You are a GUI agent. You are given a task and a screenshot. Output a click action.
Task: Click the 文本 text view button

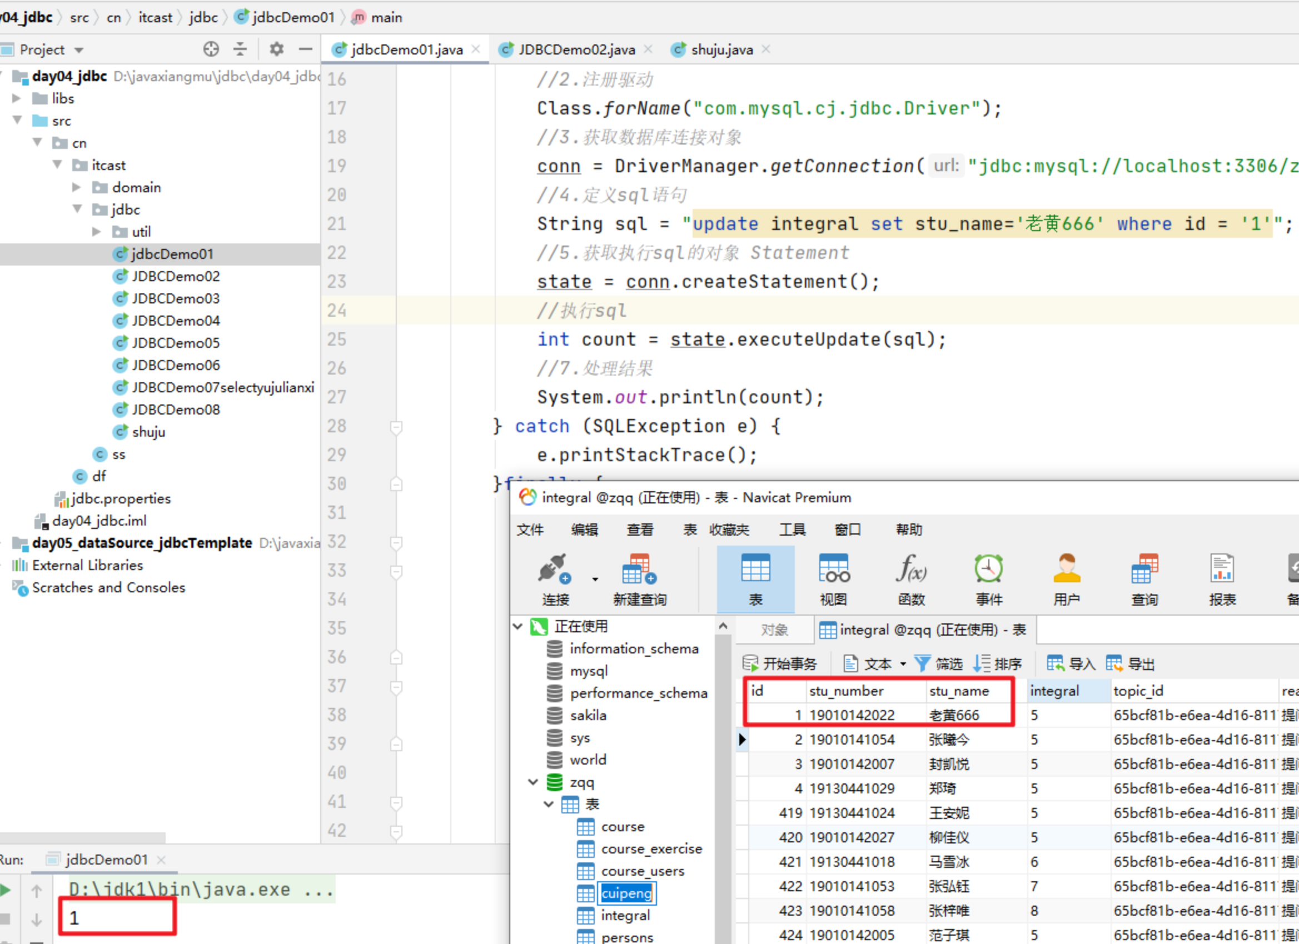click(867, 663)
